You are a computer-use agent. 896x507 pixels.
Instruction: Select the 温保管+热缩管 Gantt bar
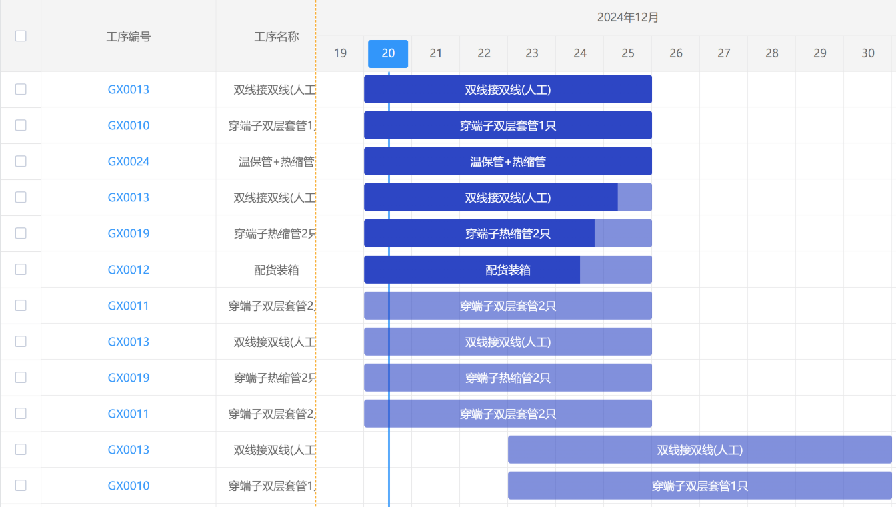pyautogui.click(x=507, y=161)
